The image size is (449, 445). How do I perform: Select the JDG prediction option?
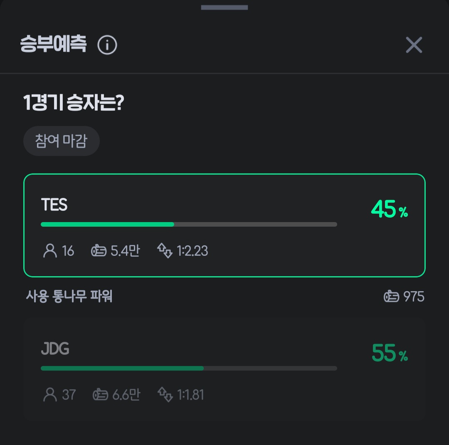click(x=224, y=370)
